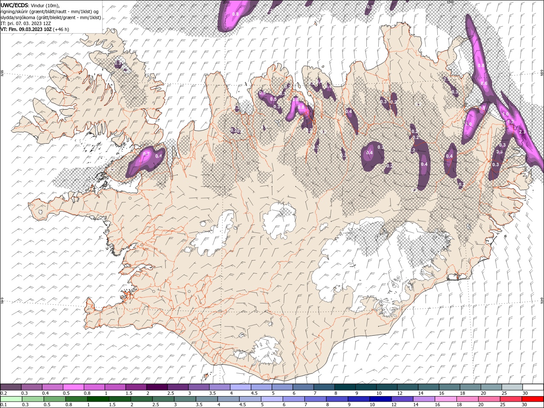Select the 0.3 light green rain swatch

point(33,399)
